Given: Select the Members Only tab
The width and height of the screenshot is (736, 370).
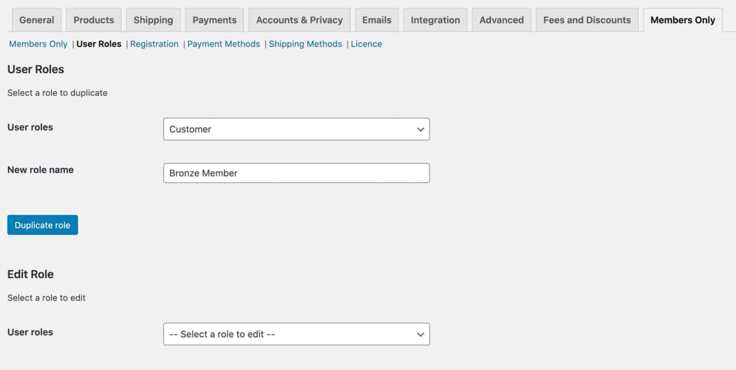Looking at the screenshot, I should pos(683,20).
